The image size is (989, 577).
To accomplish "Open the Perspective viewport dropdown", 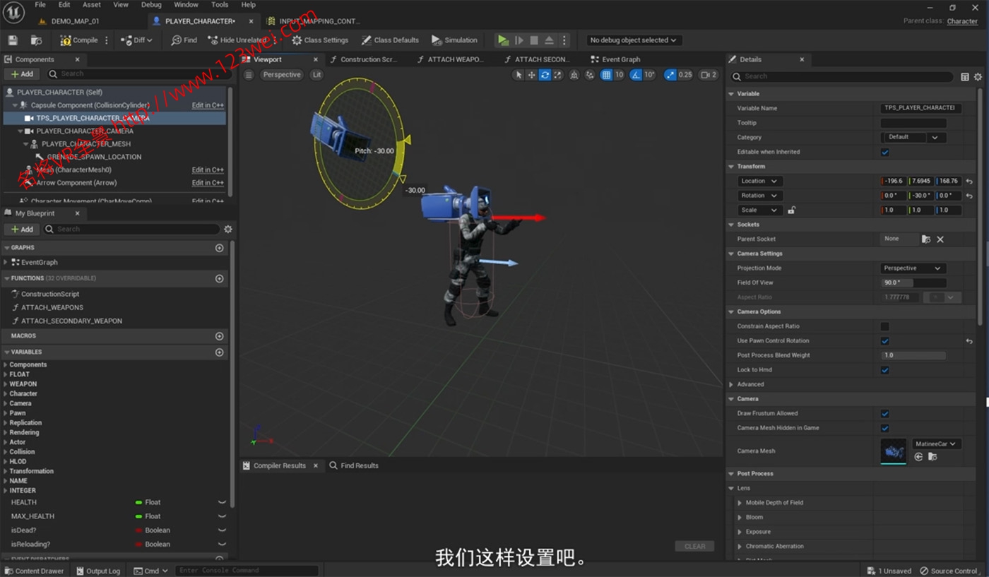I will pyautogui.click(x=281, y=74).
